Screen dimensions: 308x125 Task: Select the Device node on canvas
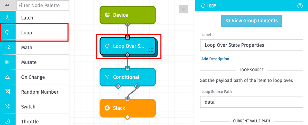128,15
